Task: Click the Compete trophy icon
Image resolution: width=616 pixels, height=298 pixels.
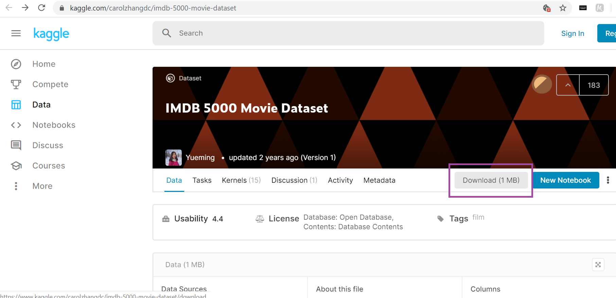Action: [16, 84]
